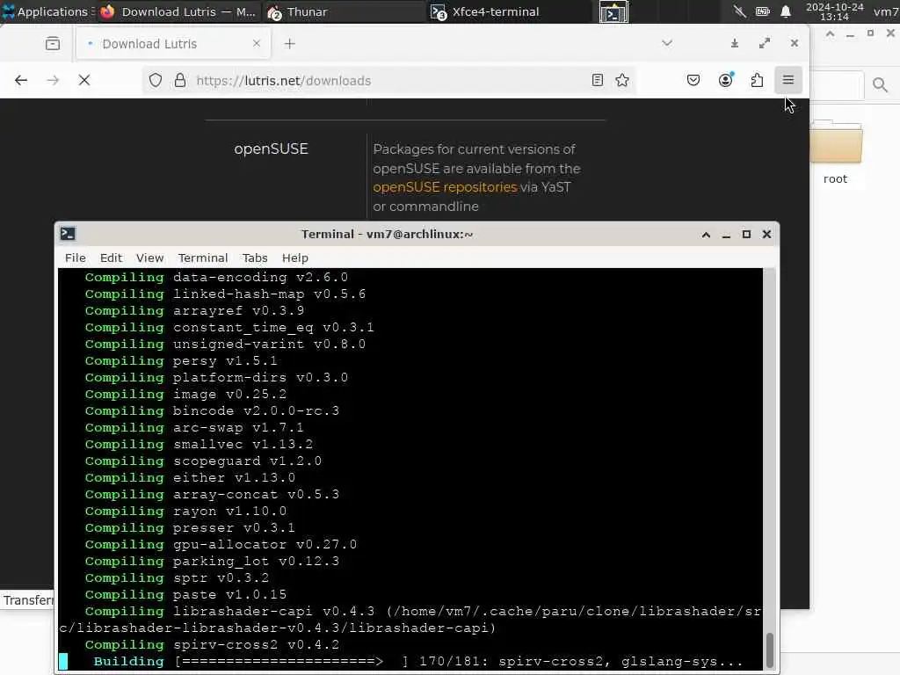Stop loading the Lutris page
900x675 pixels.
(84, 80)
